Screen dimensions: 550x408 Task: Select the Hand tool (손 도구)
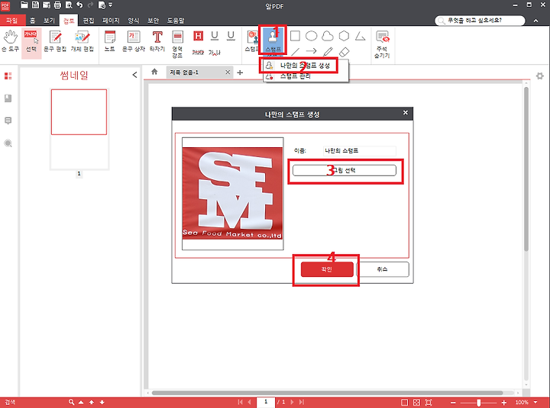(x=10, y=41)
